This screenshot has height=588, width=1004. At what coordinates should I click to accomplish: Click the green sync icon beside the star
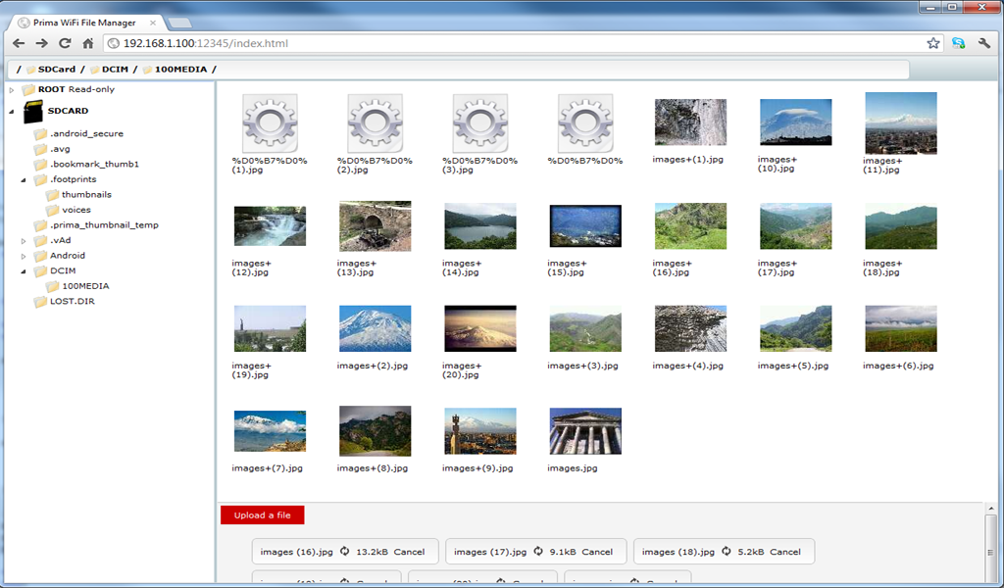tap(959, 43)
